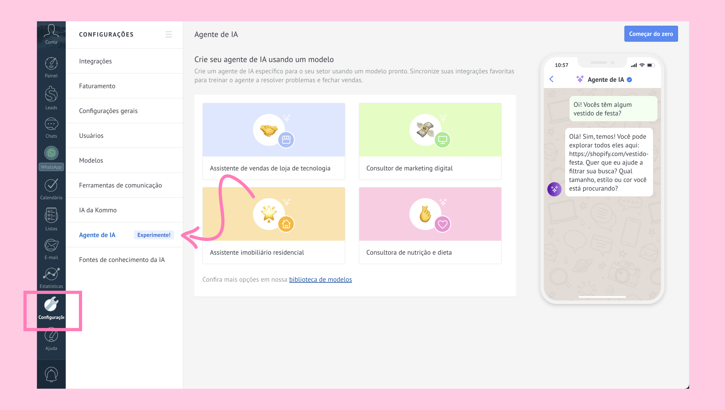Click the 10:57 time in phone preview
The height and width of the screenshot is (410, 725).
click(x=561, y=65)
